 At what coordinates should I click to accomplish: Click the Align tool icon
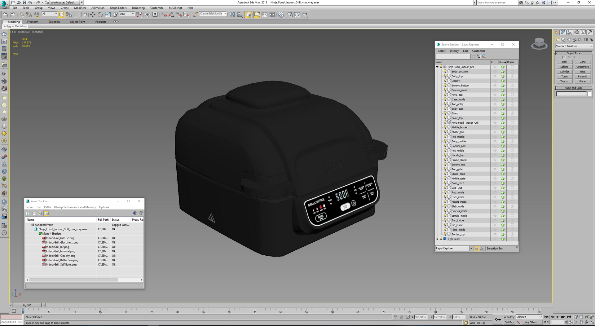239,15
